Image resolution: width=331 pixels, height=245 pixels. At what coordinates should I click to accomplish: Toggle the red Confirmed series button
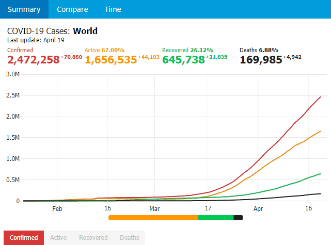24,238
